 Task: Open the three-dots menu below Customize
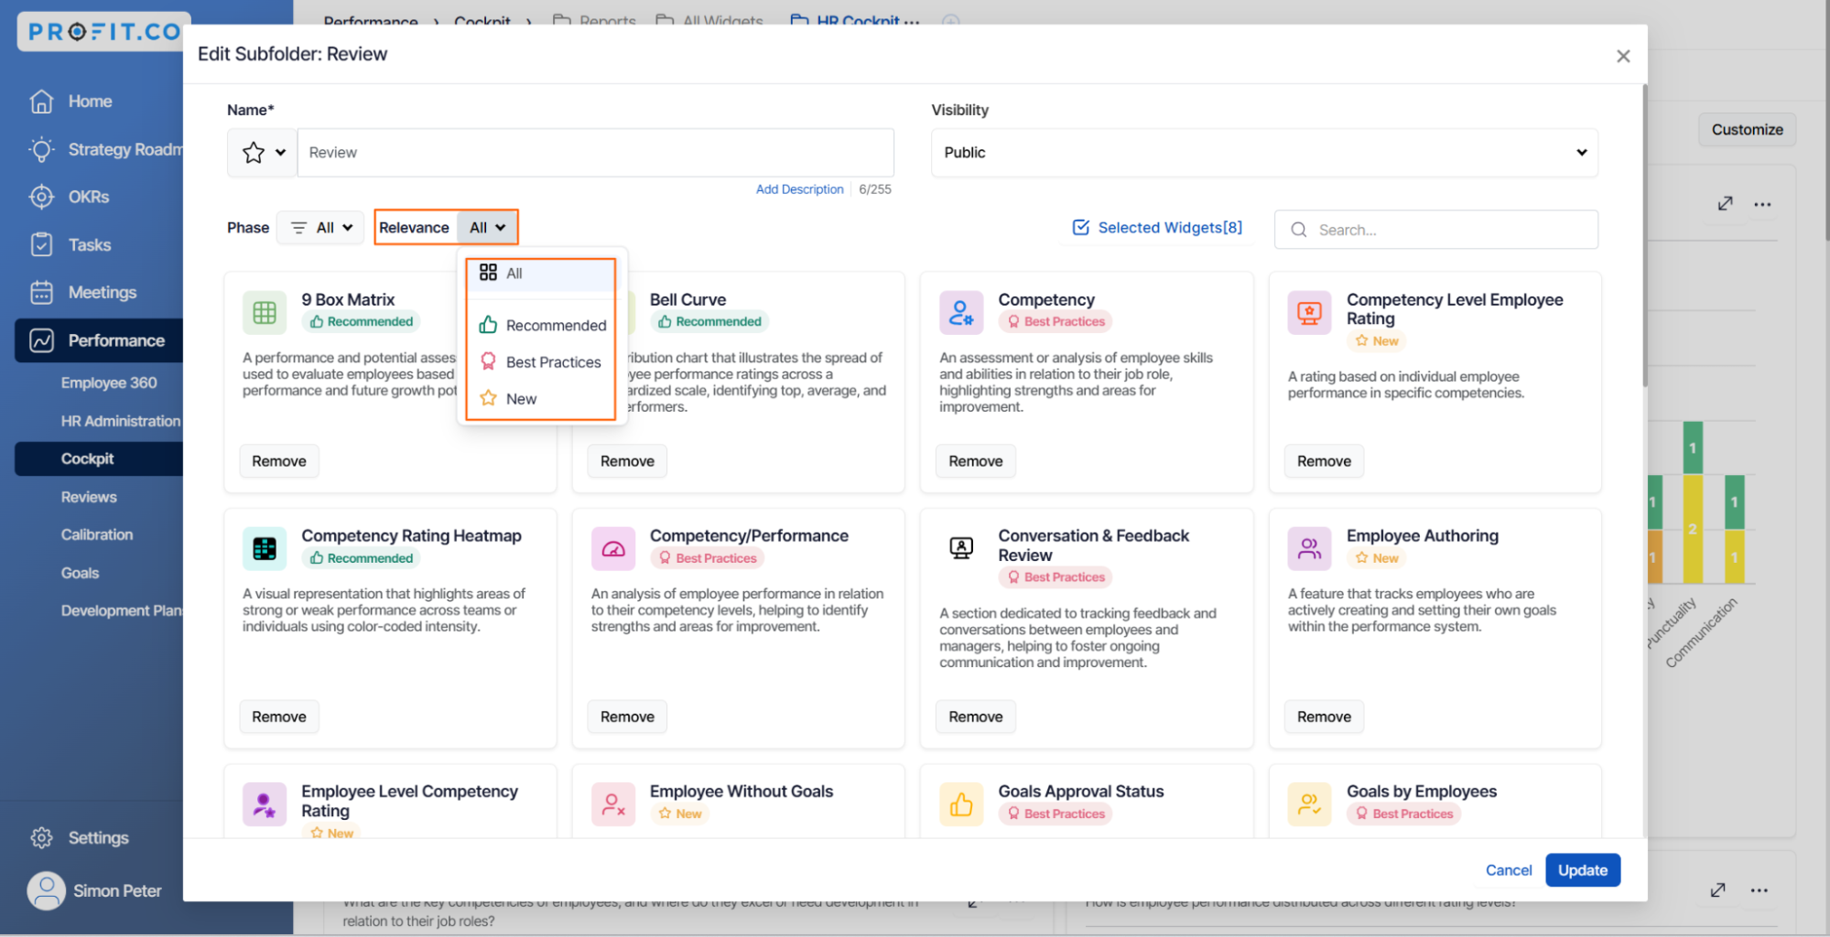(1762, 204)
